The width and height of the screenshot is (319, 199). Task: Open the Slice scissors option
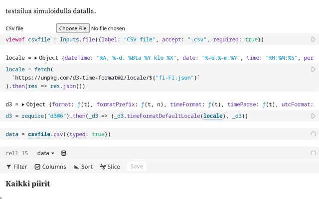pyautogui.click(x=110, y=167)
